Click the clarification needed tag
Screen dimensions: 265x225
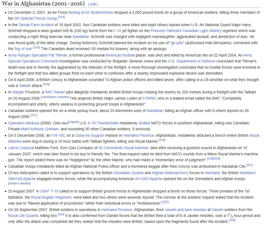coord(55,97)
